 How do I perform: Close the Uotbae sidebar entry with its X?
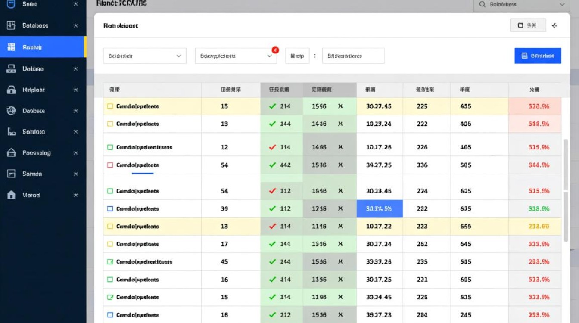pos(76,68)
